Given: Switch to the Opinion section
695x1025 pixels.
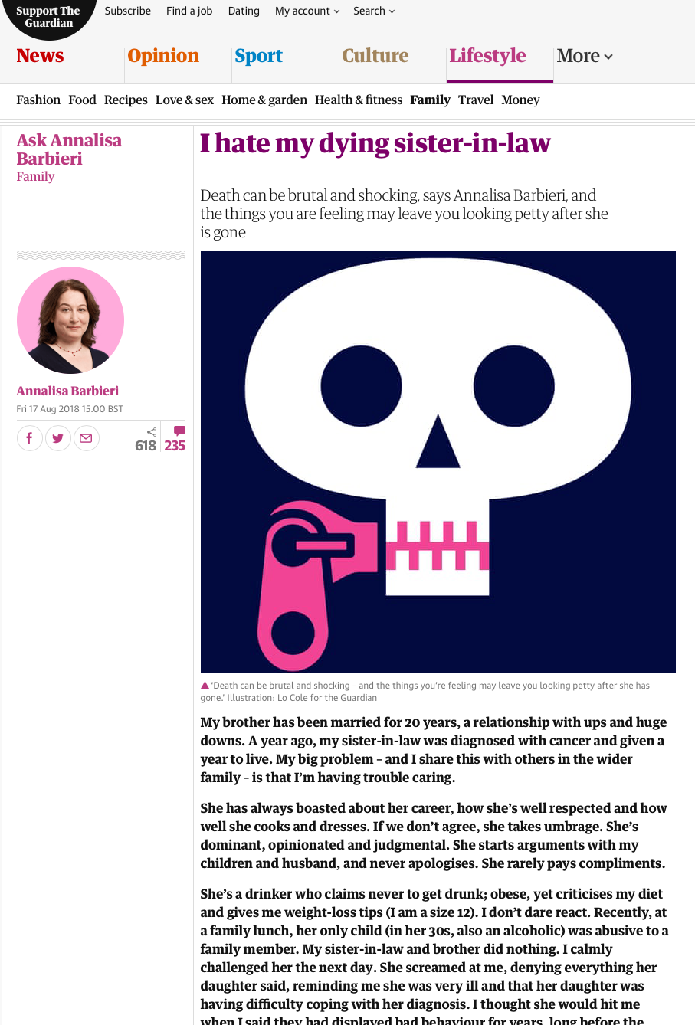Looking at the screenshot, I should coord(163,56).
